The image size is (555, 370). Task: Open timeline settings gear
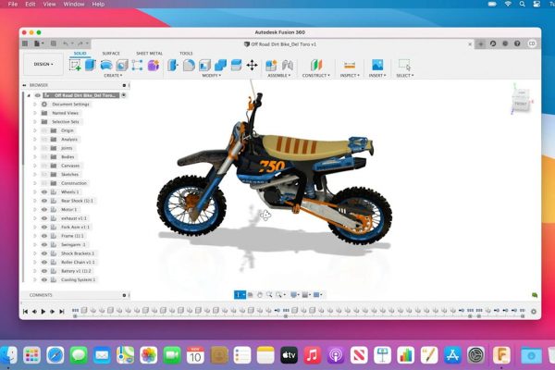point(534,312)
